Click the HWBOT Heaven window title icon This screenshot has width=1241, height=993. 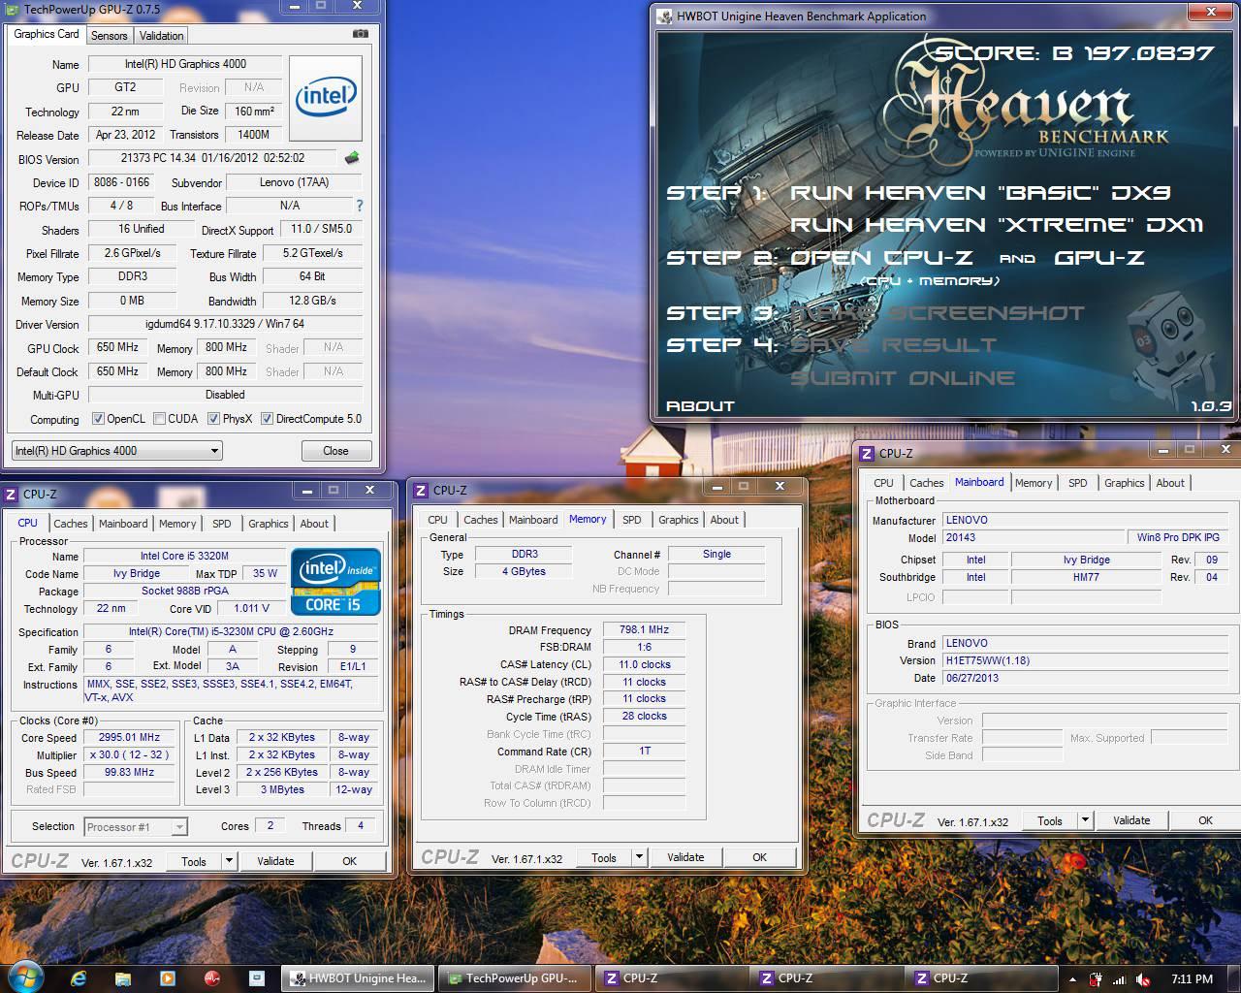pyautogui.click(x=665, y=16)
